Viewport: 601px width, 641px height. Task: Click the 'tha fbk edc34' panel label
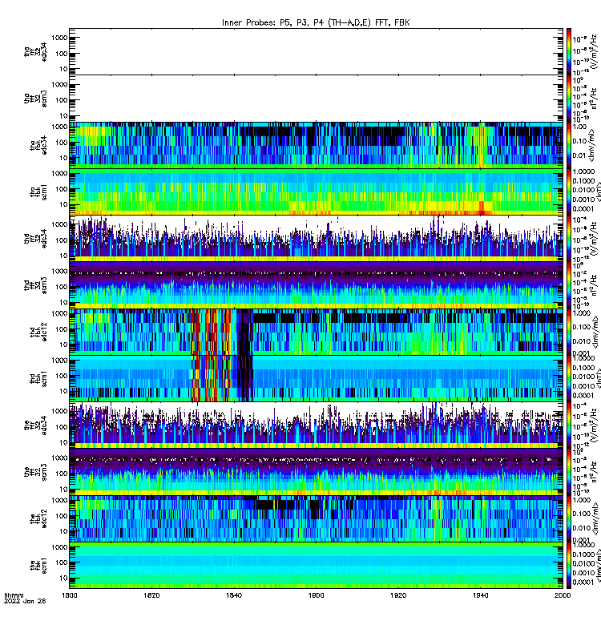[x=38, y=145]
